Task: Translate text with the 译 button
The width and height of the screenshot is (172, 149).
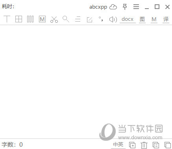Action: click(x=166, y=19)
